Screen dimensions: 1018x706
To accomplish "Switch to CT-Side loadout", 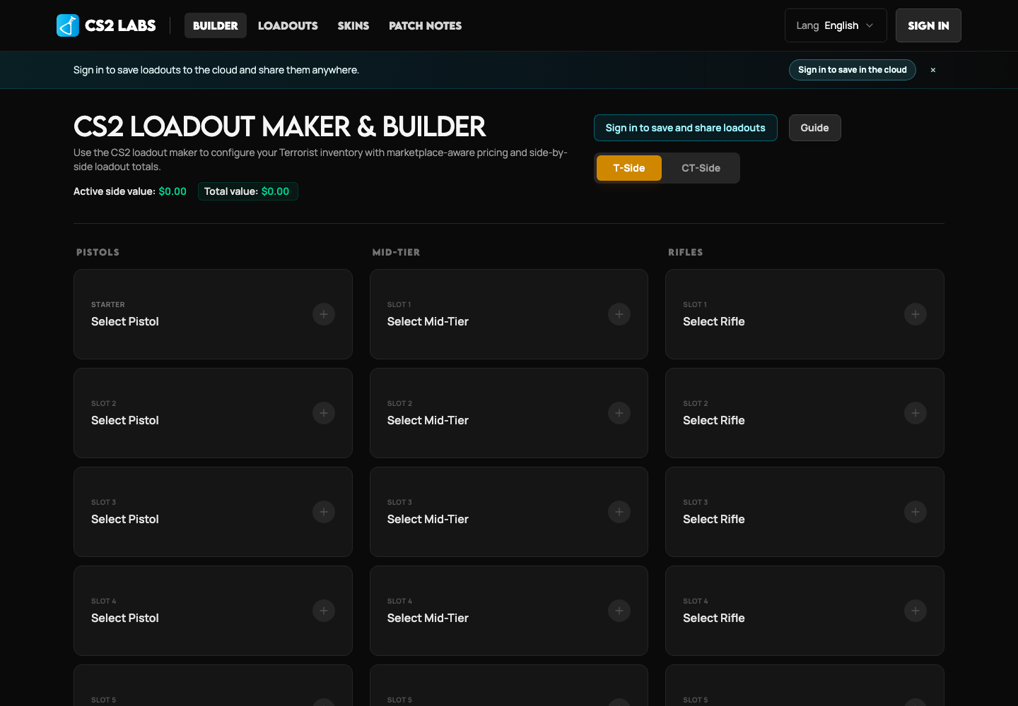I will pyautogui.click(x=701, y=168).
